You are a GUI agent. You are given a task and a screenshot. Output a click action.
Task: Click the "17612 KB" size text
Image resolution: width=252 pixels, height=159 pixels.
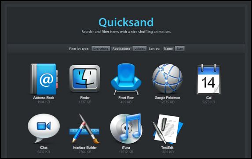pos(126,152)
